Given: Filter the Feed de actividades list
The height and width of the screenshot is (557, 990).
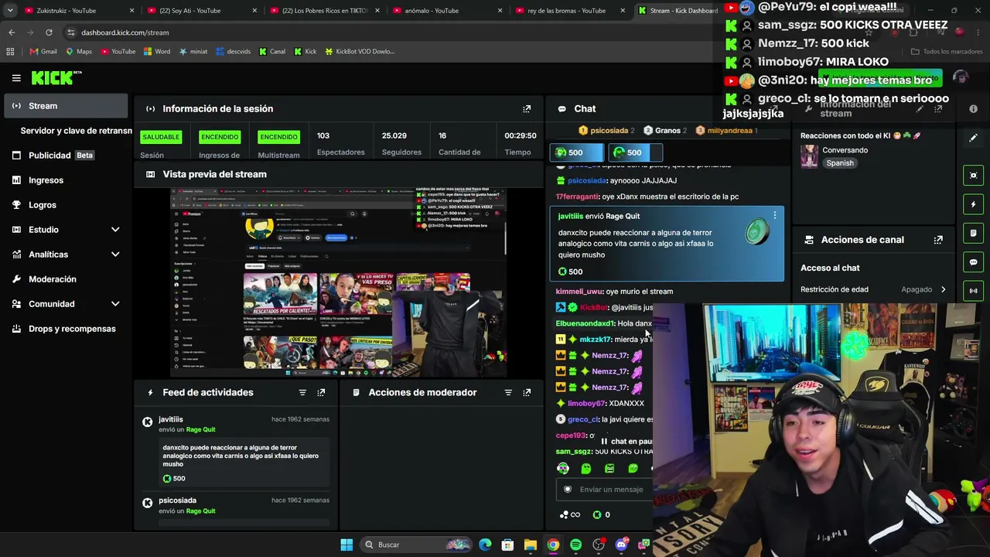Looking at the screenshot, I should pyautogui.click(x=302, y=392).
